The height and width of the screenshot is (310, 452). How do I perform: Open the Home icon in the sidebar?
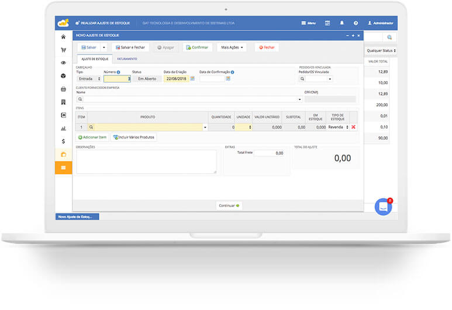63,36
